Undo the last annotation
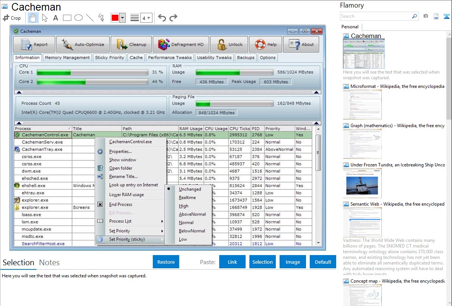This screenshot has height=306, width=452. [x=162, y=18]
